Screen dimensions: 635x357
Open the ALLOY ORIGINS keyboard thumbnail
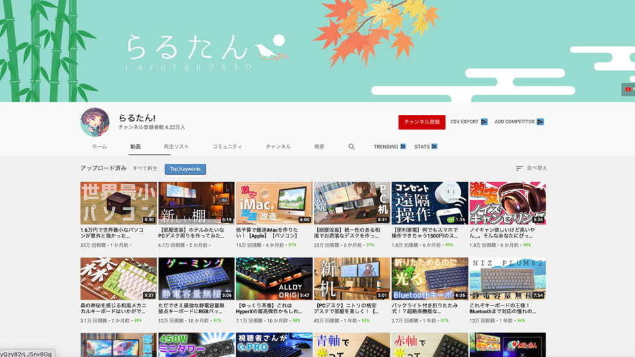(273, 279)
